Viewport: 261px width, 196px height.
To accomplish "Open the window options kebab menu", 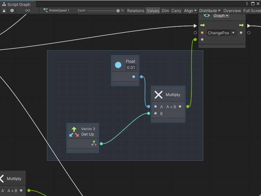I will point(247,3).
